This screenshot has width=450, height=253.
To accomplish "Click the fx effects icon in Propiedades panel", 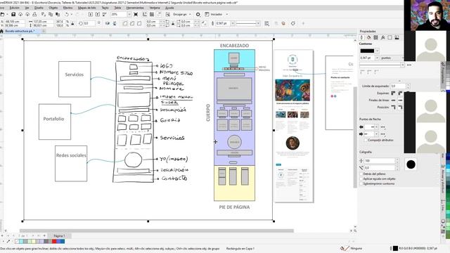I will [382, 37].
